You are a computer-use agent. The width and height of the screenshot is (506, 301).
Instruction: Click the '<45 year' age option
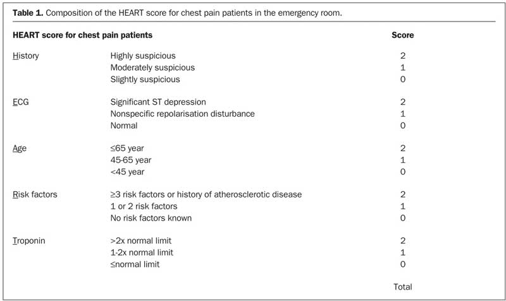[x=127, y=172]
